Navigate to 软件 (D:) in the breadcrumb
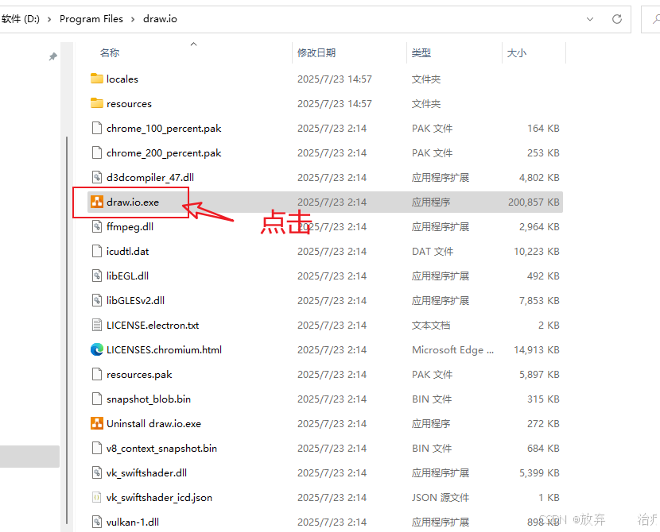The height and width of the screenshot is (532, 660). pos(20,19)
